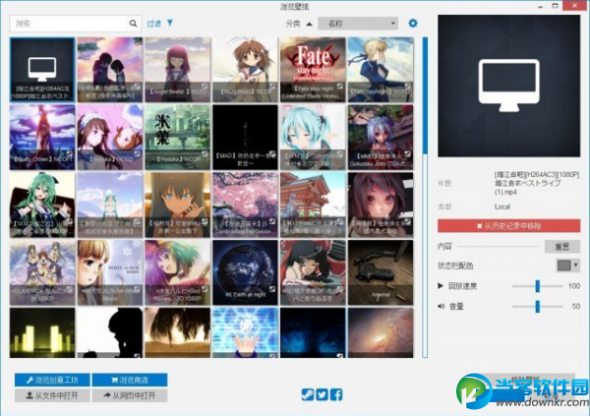This screenshot has width=590, height=416.
Task: Select the palm trees sunset wallpaper
Action: coord(178,332)
